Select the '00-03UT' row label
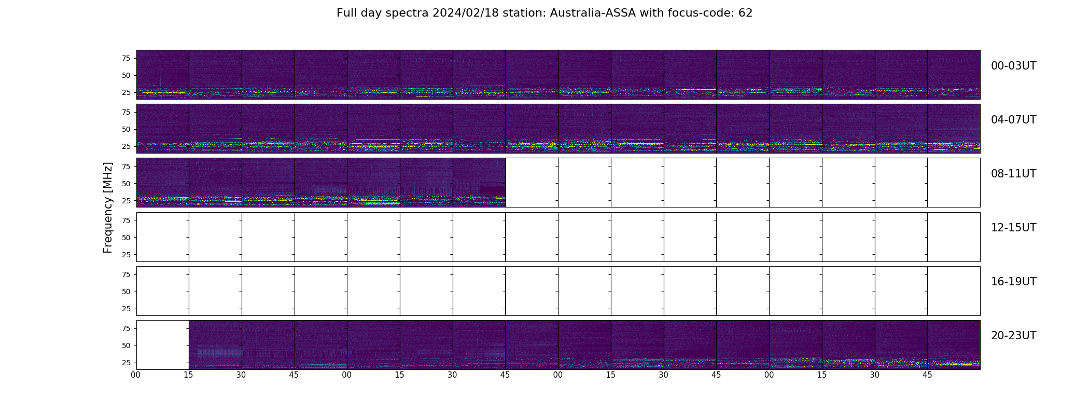Image resolution: width=1089 pixels, height=415 pixels. 1013,66
